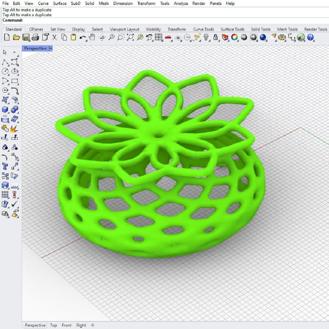Switch to the Curve Tools toolbar tab

[x=203, y=29]
